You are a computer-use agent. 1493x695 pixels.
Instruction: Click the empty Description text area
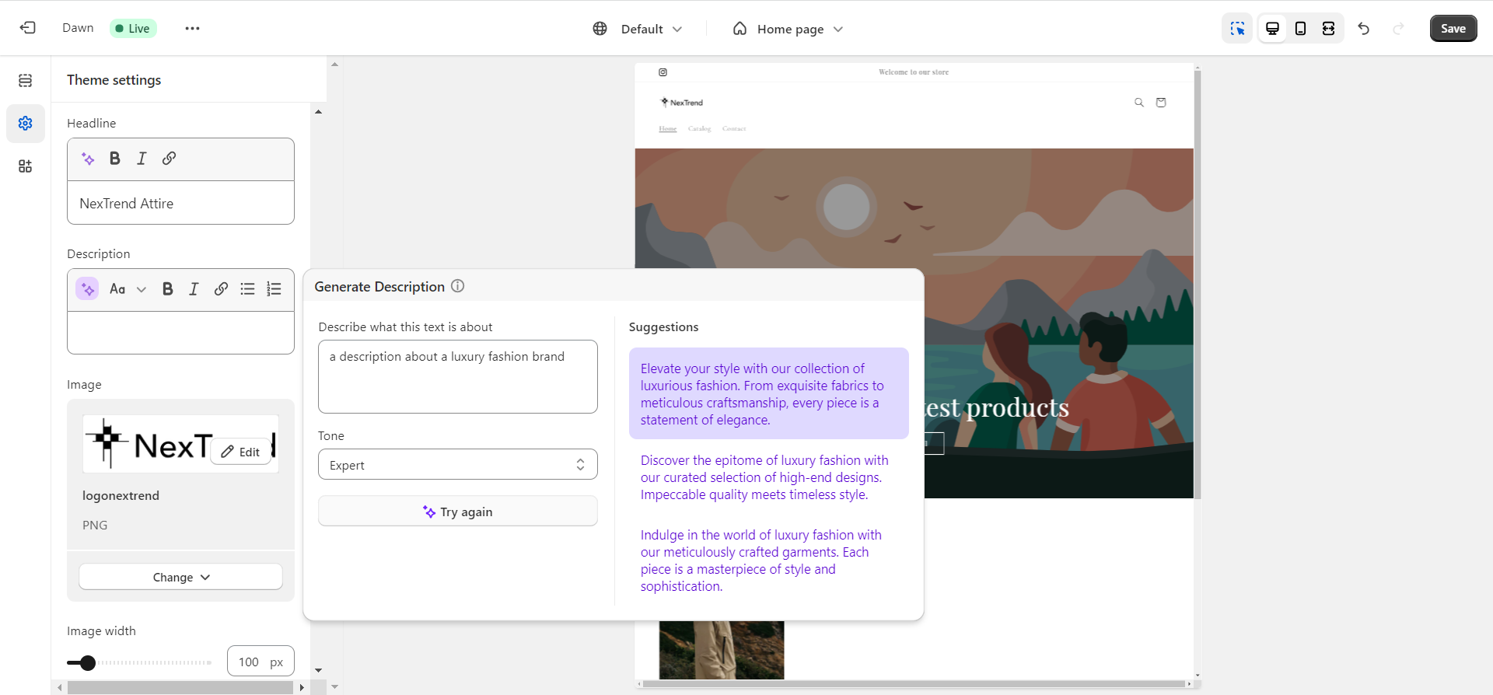[180, 333]
